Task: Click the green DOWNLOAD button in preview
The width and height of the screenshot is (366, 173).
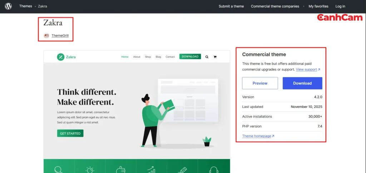Action: pos(190,57)
